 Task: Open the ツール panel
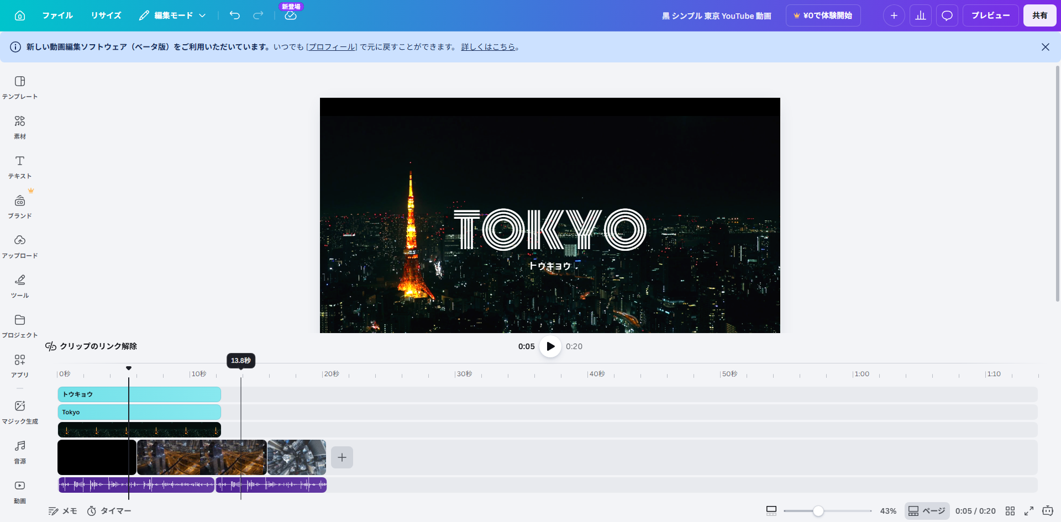tap(20, 286)
